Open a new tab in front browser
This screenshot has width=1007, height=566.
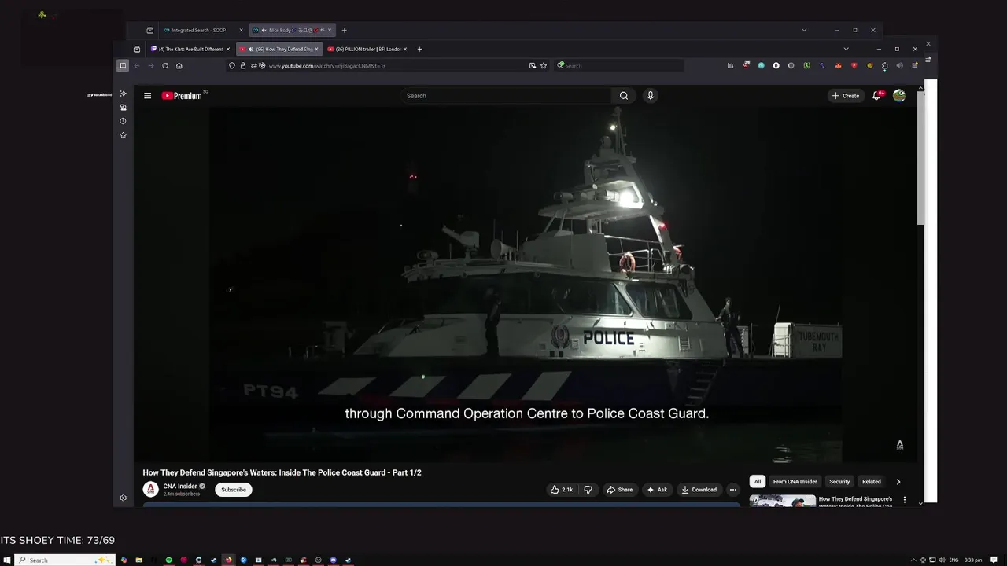(419, 49)
